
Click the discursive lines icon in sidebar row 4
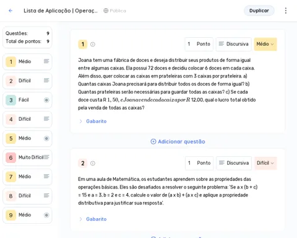point(46,119)
